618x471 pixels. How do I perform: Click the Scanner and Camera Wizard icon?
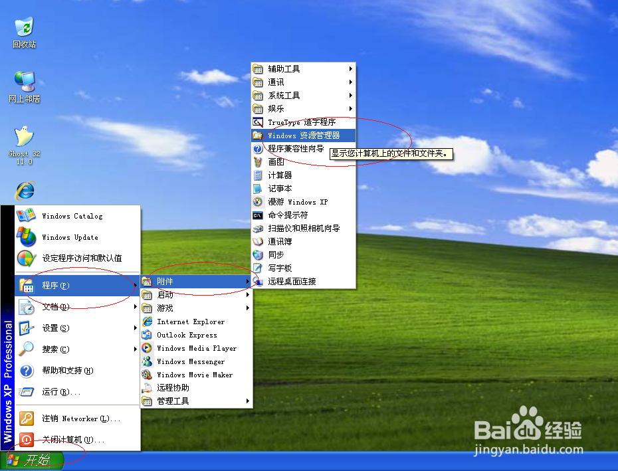tap(258, 229)
